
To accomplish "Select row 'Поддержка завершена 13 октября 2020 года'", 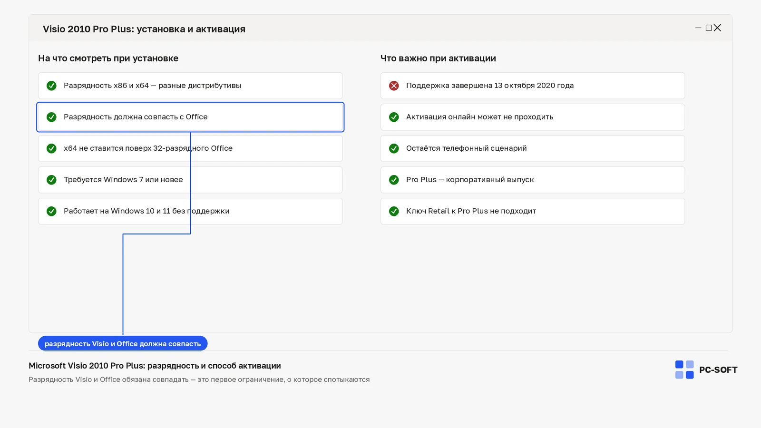I will point(533,86).
